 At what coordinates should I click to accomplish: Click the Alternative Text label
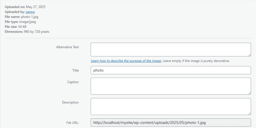[x=67, y=47]
